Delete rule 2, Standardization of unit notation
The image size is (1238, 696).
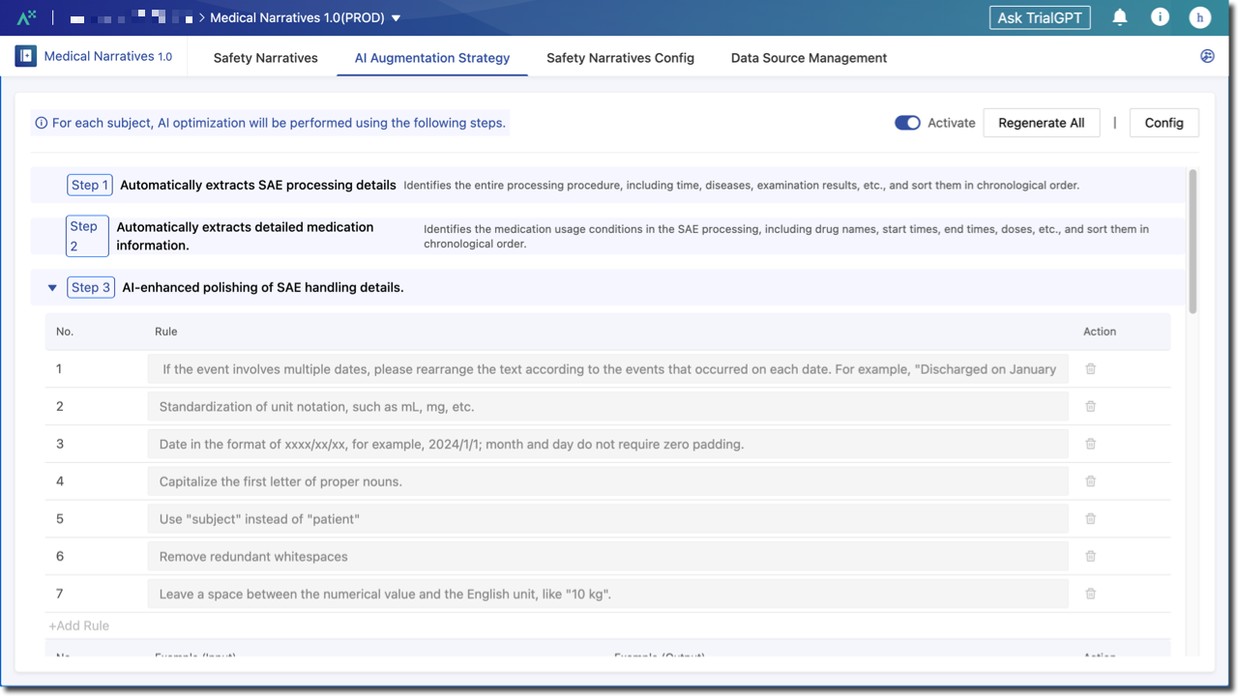[1091, 406]
